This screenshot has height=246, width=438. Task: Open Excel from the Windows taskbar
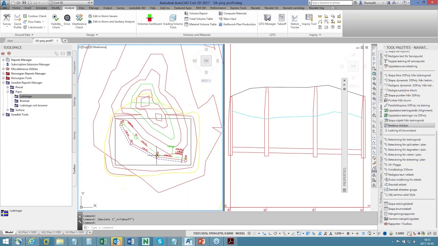103,242
